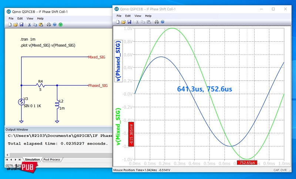Viewport: 296px width, 179px height.
Task: Select voltage source V3 symbol
Action: coord(21,102)
